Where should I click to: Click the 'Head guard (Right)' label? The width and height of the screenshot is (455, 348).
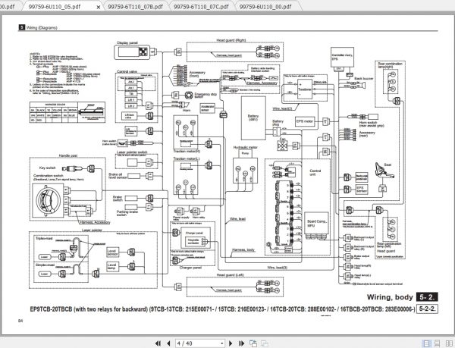[231, 40]
